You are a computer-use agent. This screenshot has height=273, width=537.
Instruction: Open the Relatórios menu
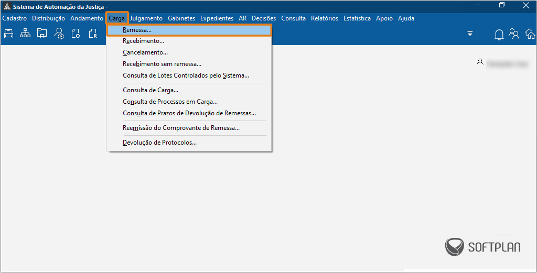[325, 18]
